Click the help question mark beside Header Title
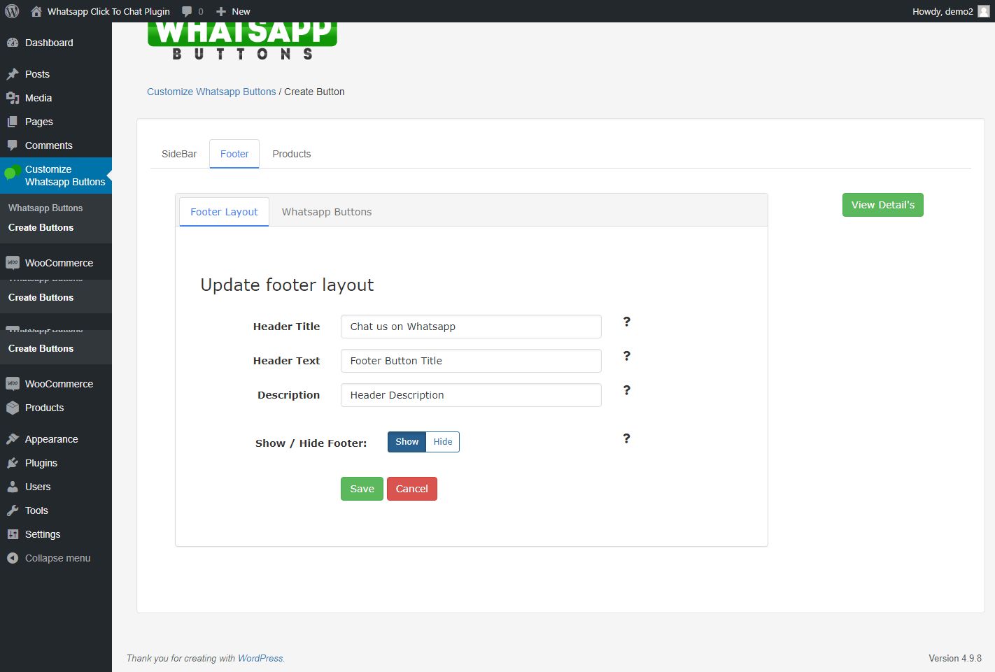The image size is (995, 672). pos(627,322)
